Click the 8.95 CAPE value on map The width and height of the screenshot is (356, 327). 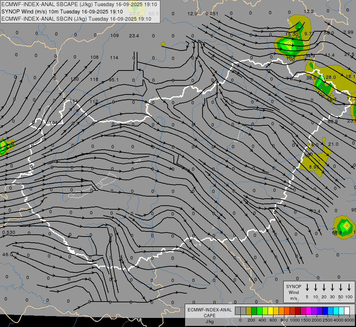pyautogui.click(x=314, y=167)
